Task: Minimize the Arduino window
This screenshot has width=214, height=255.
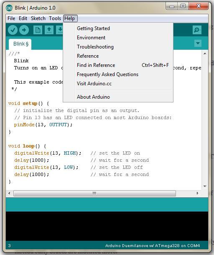Action: (172, 7)
